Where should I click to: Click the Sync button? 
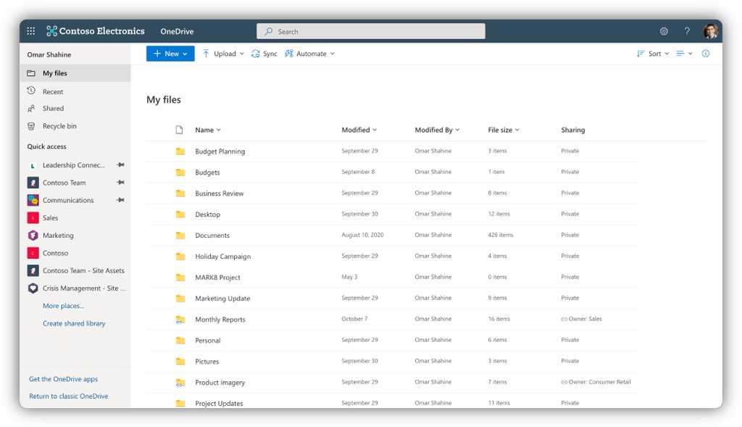[x=264, y=54]
